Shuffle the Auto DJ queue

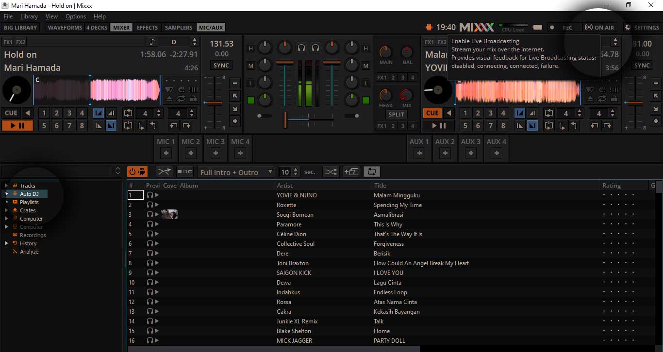point(331,172)
